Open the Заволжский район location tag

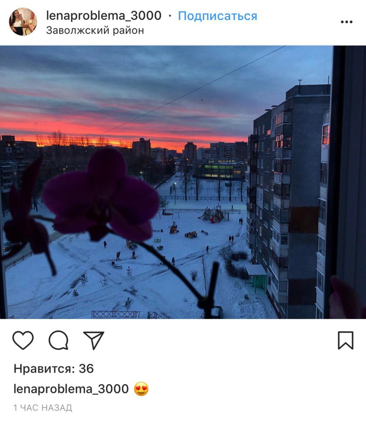tap(95, 31)
